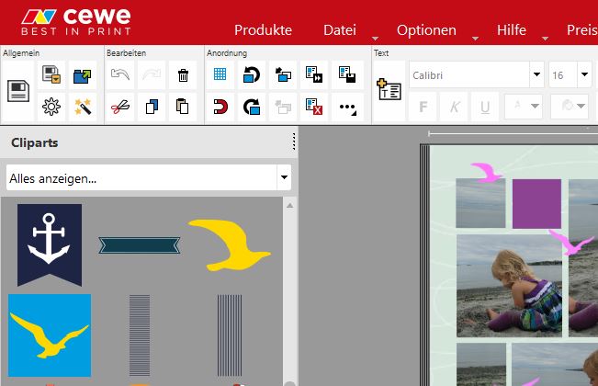Click the clipart list scroll up arrow
Viewport: 598px width, 386px height.
click(290, 206)
